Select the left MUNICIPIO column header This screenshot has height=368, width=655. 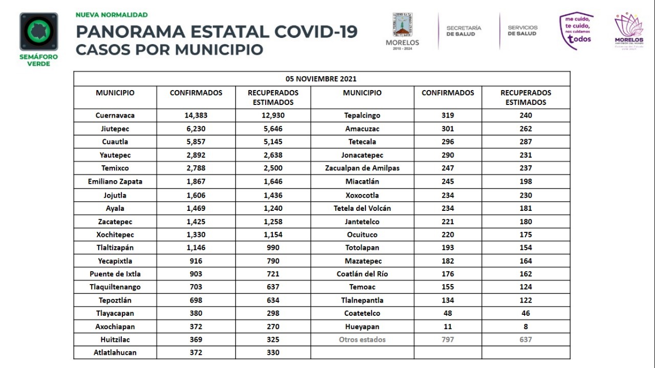click(115, 93)
